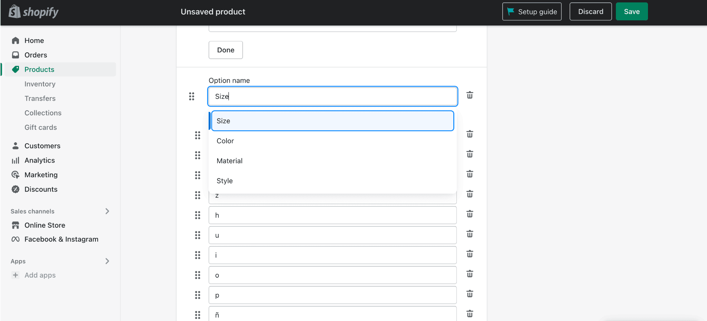Open Home from the sidebar
Viewport: 707px width, 321px height.
34,41
